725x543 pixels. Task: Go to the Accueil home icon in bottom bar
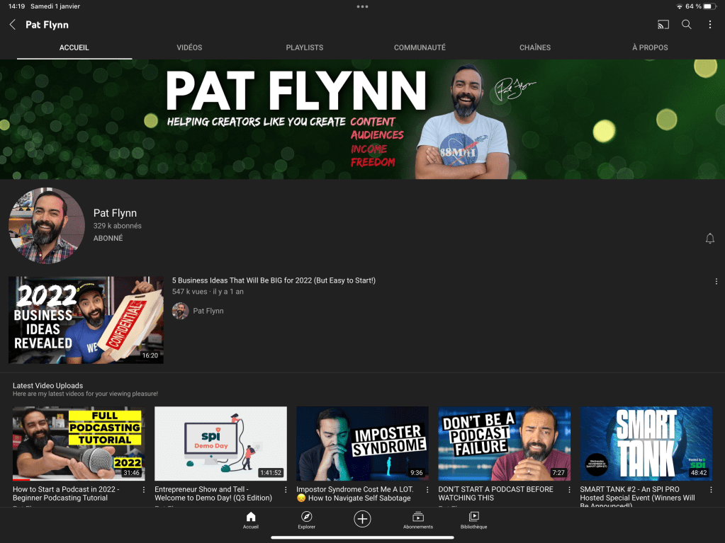[x=250, y=520]
